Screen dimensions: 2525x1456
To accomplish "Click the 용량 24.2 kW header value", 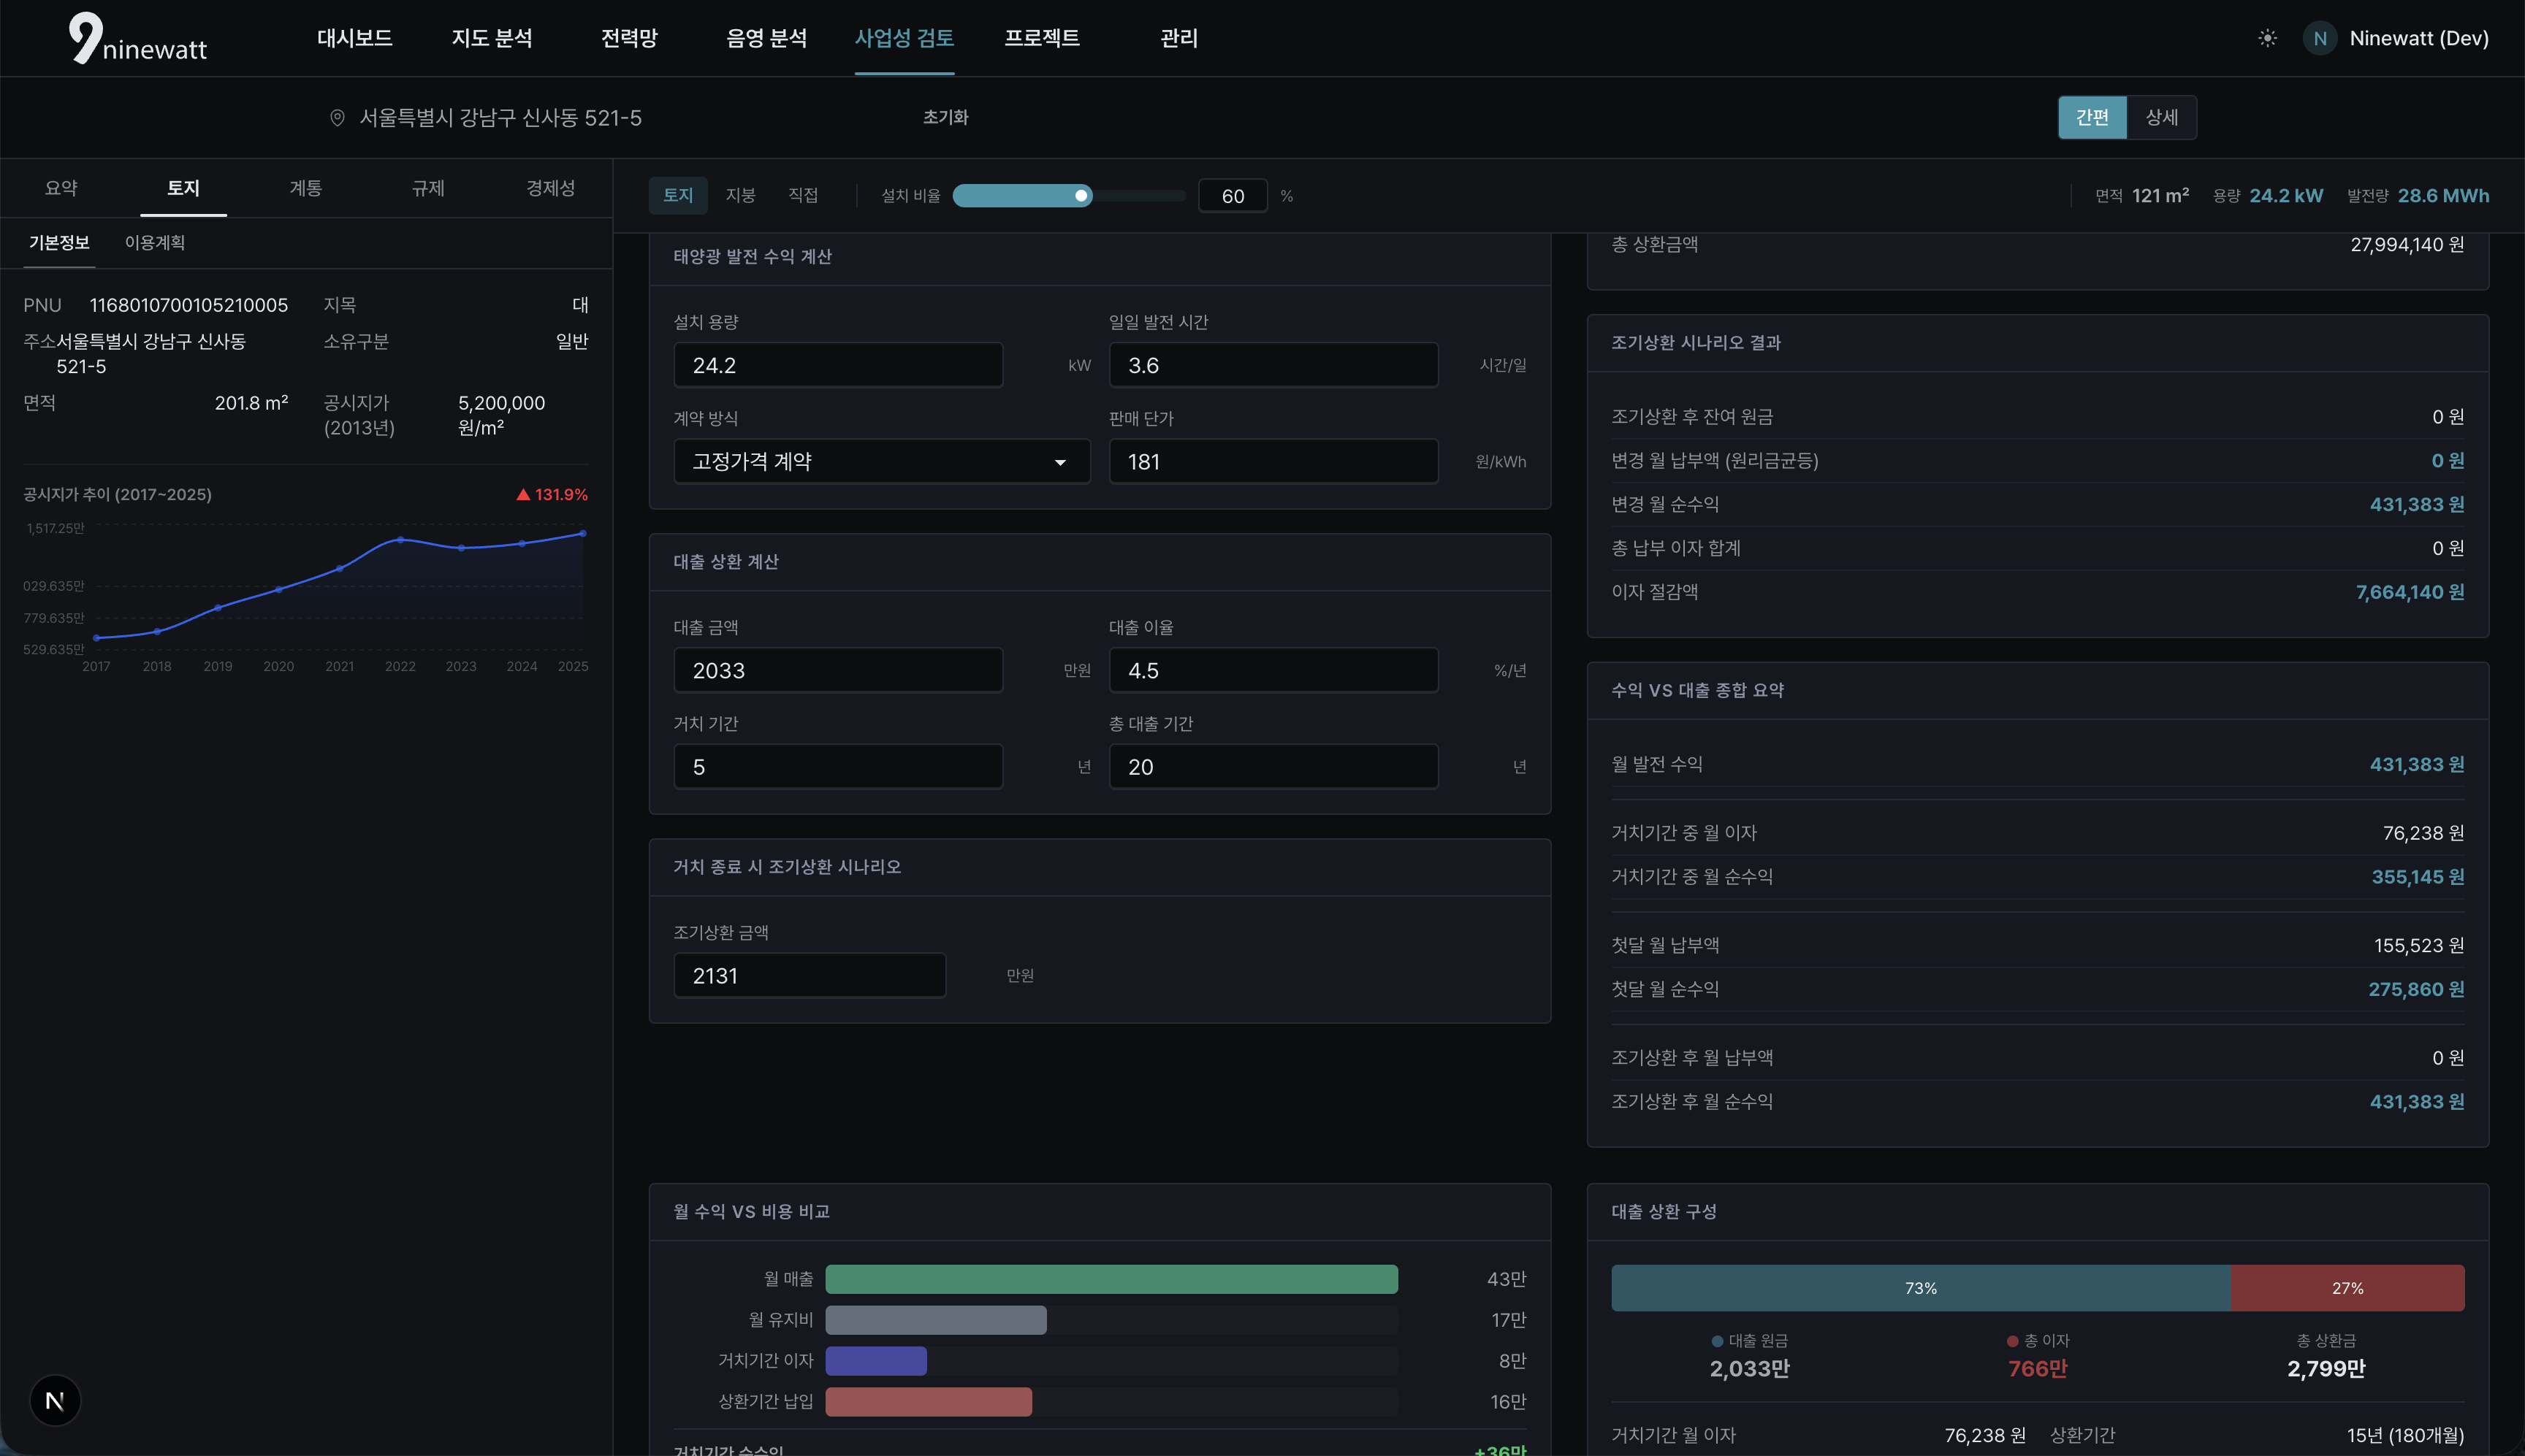I will click(x=2286, y=196).
